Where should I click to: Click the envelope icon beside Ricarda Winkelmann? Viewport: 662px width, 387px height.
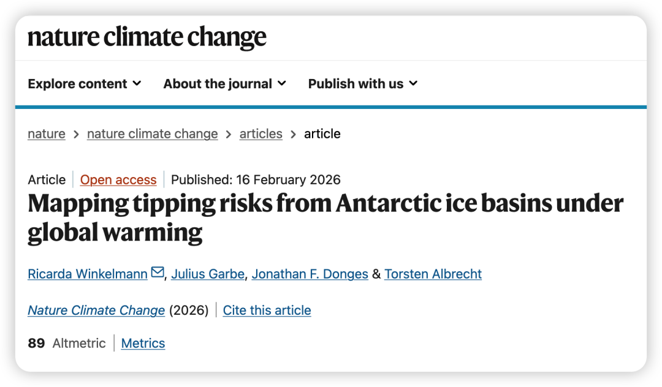[x=158, y=272]
